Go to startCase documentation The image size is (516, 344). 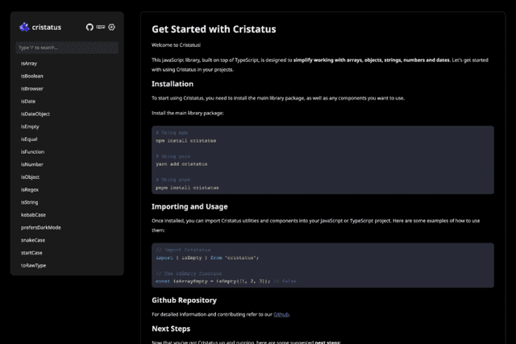click(31, 253)
